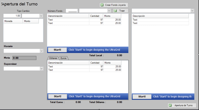Click the refresh icon on the Traer button
This screenshot has width=199, height=110.
pyautogui.click(x=115, y=11)
